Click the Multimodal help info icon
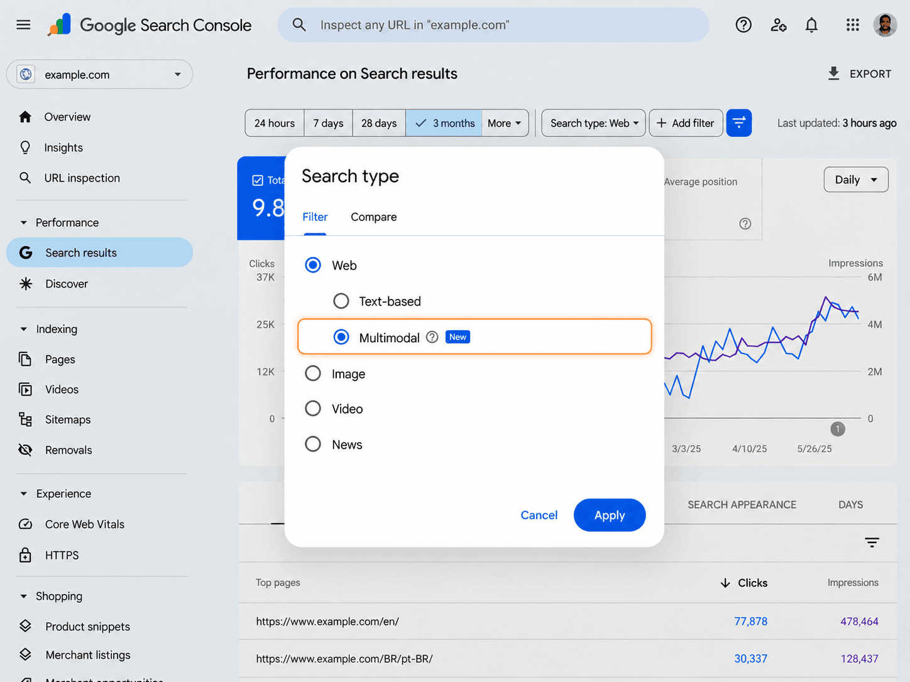The image size is (910, 682). pos(432,337)
